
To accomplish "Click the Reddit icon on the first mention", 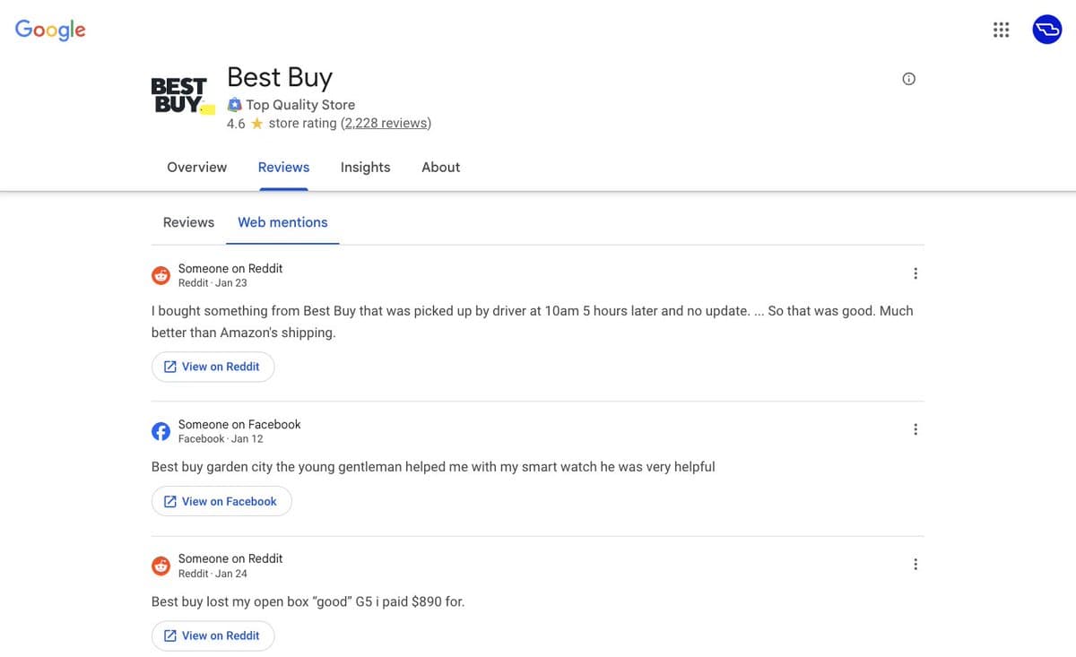I will 161,275.
